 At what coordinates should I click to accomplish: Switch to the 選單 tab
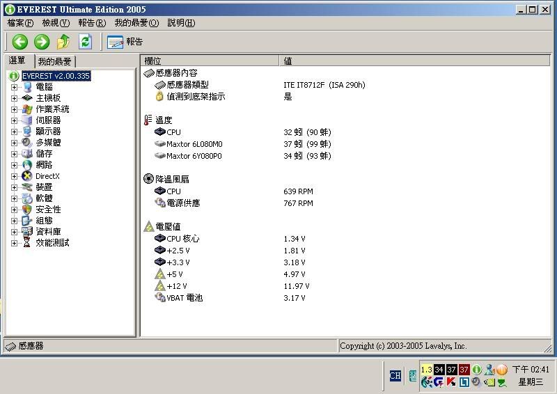point(18,61)
